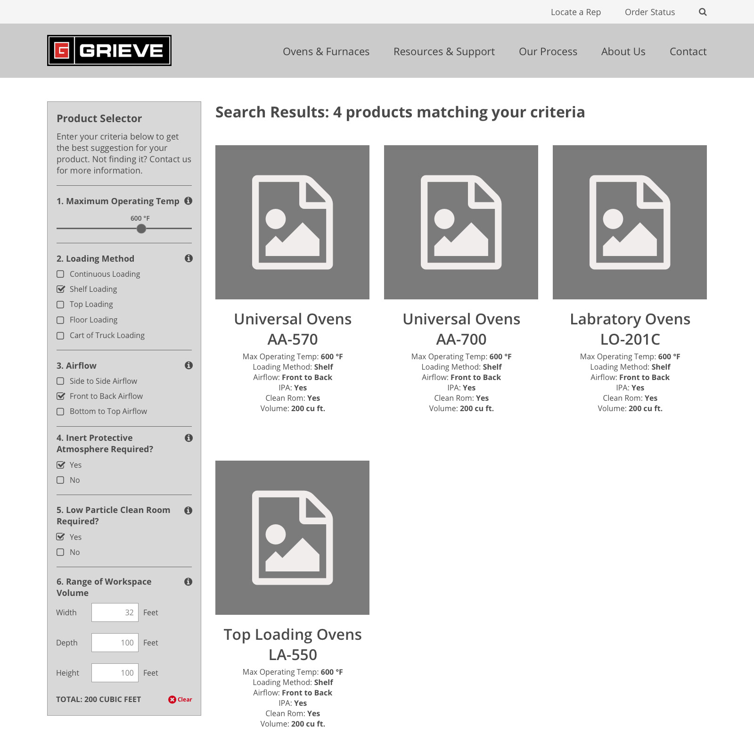Check No under Low Particle Clean Room

[60, 552]
